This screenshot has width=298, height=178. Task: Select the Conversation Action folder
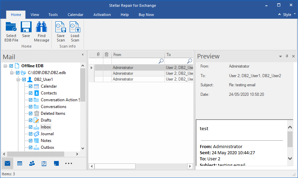(x=60, y=100)
